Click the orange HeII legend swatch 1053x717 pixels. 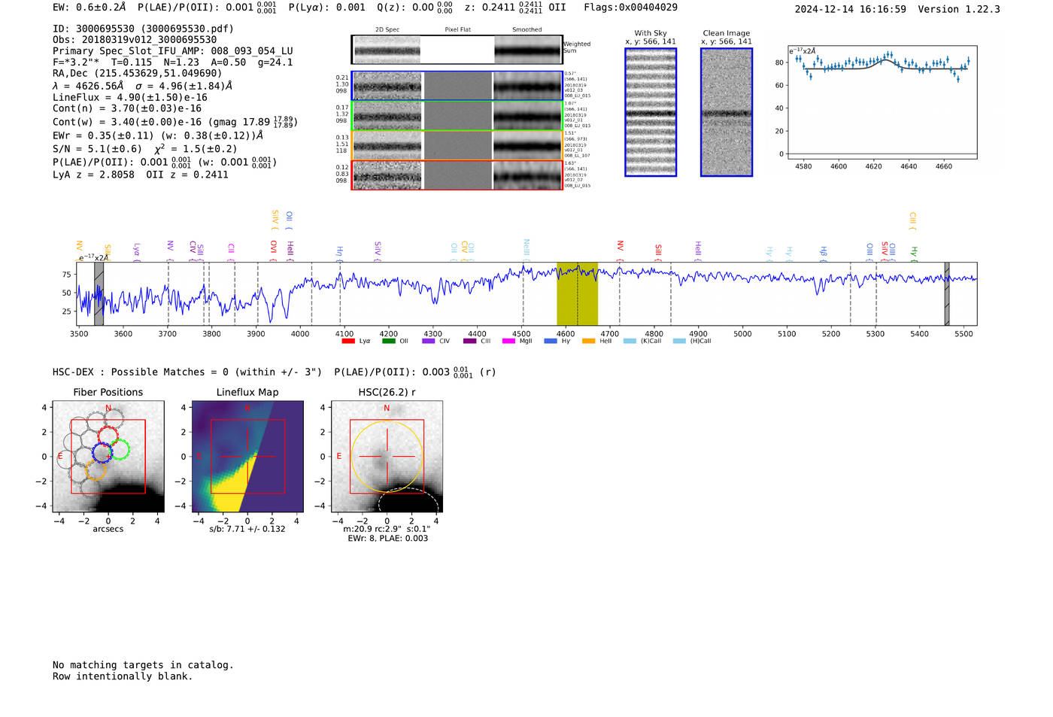pyautogui.click(x=588, y=342)
